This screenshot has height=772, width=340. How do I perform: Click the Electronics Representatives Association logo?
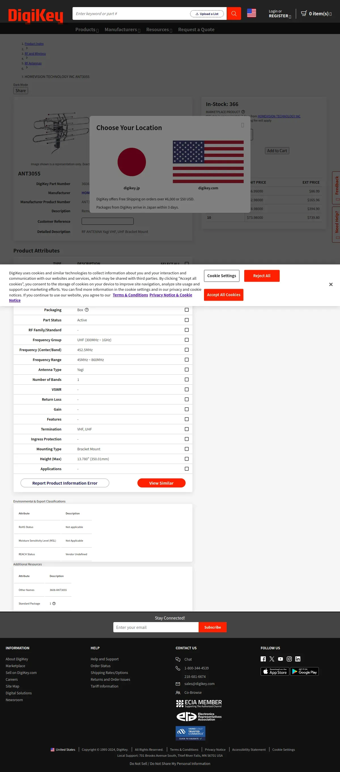click(199, 716)
